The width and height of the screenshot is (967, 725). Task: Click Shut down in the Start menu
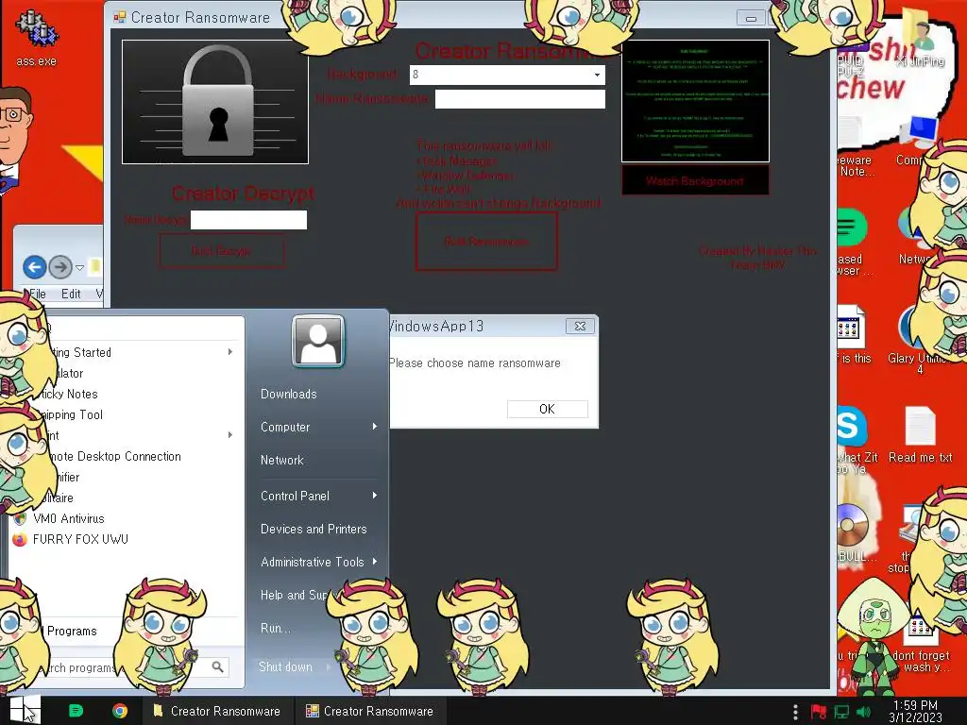click(285, 666)
